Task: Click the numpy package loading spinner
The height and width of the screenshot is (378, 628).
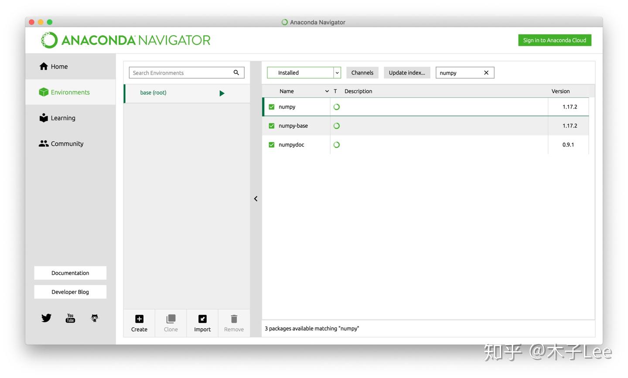Action: (x=336, y=106)
